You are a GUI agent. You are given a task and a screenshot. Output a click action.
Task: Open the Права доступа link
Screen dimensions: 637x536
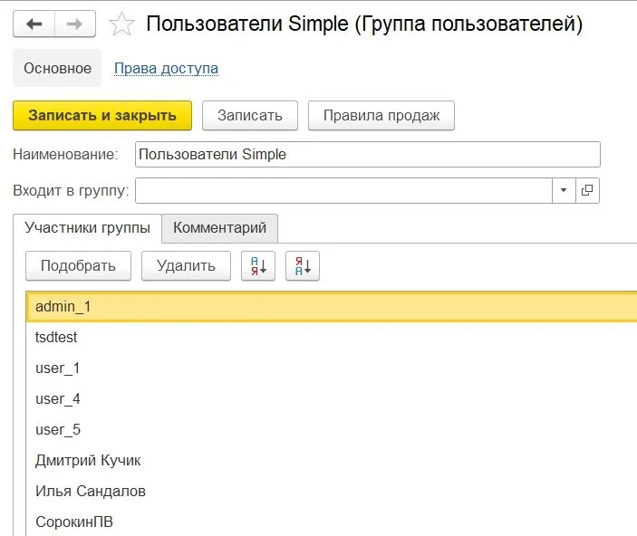point(166,68)
